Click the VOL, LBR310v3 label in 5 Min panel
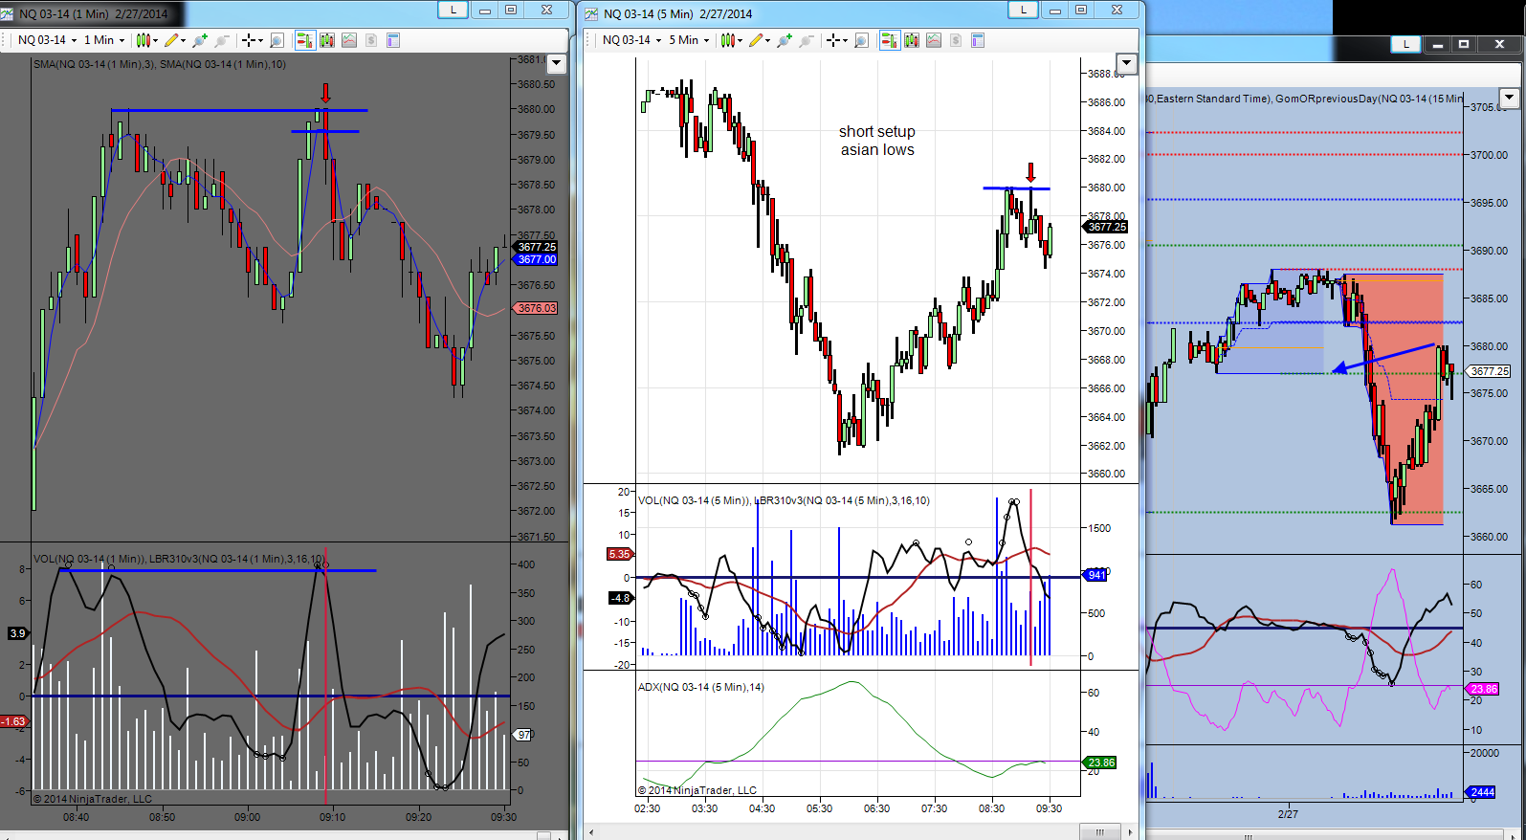Viewport: 1526px width, 840px height. coord(784,500)
